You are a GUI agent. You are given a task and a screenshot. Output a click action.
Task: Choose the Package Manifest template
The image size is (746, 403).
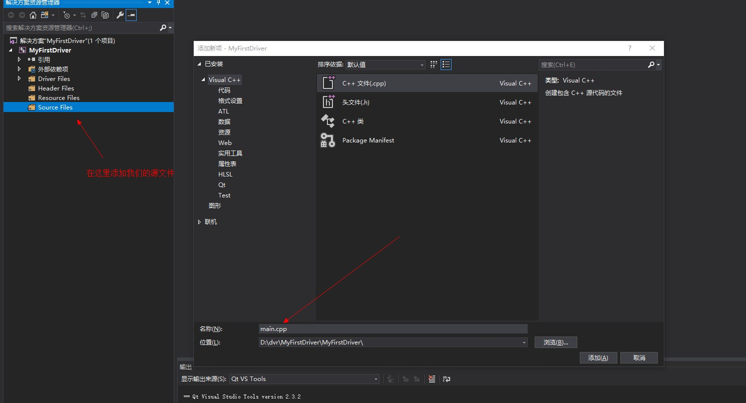pos(427,140)
